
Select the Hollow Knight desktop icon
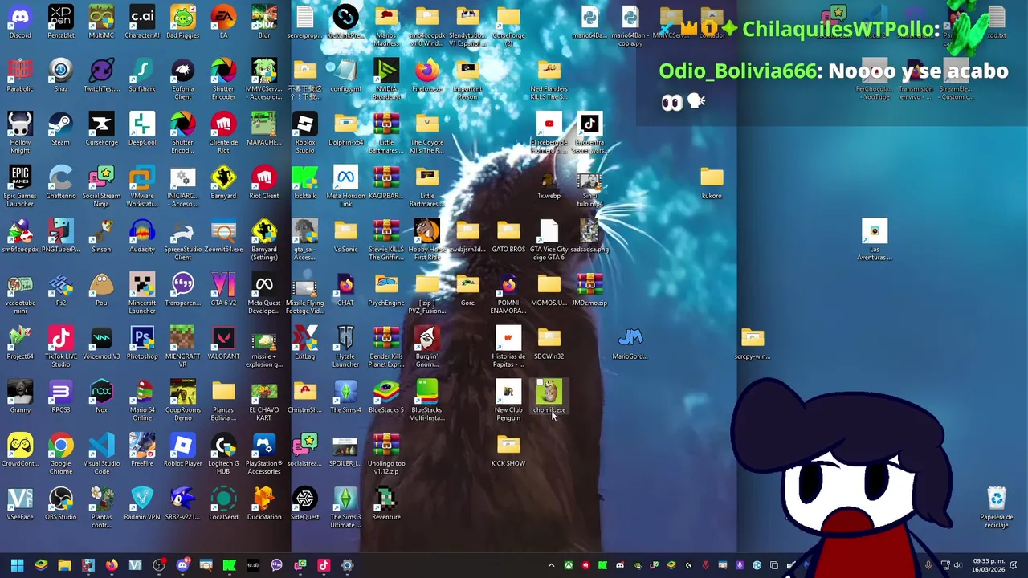20,133
